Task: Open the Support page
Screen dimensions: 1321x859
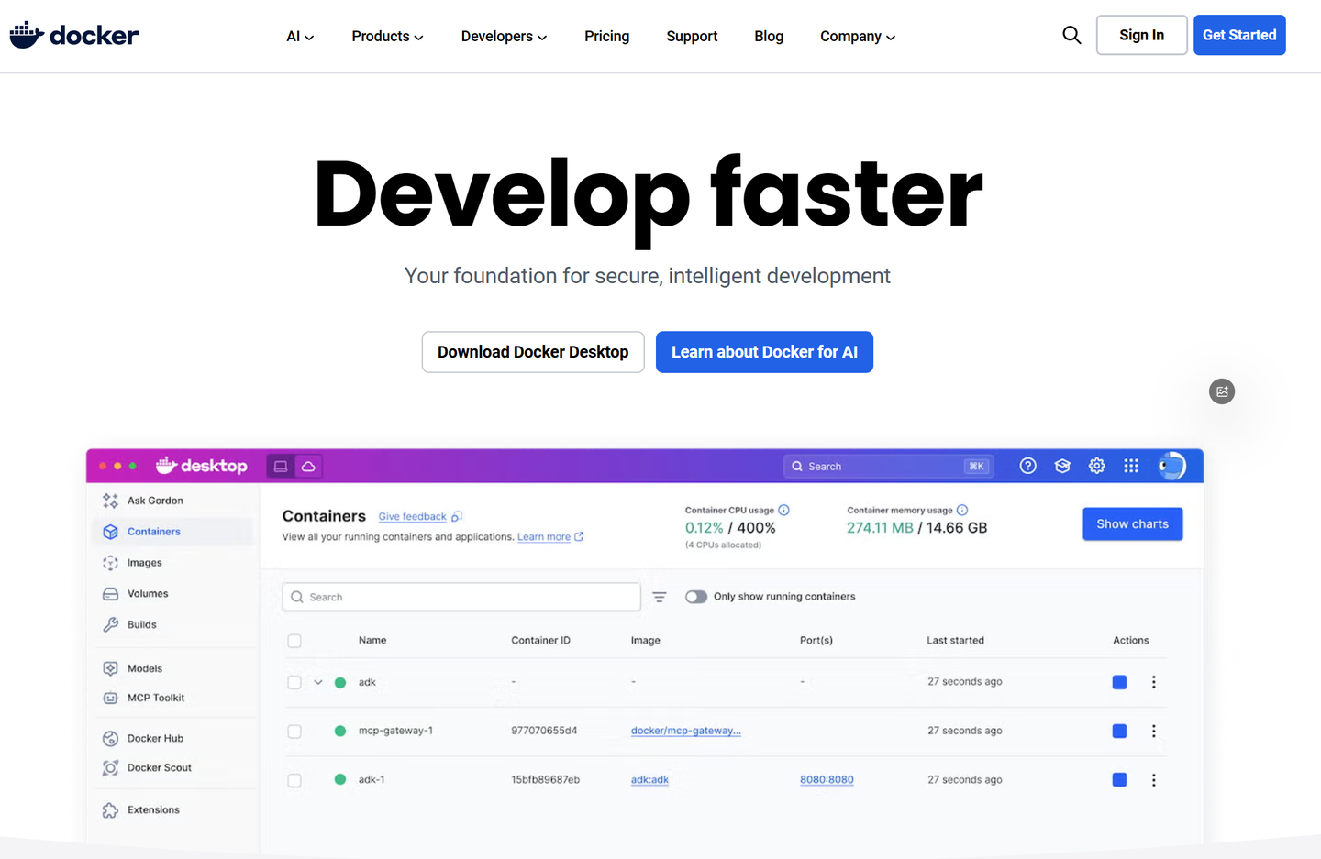Action: click(692, 36)
